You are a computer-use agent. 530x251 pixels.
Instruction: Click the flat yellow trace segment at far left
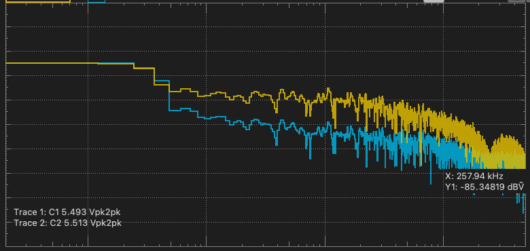coord(51,63)
